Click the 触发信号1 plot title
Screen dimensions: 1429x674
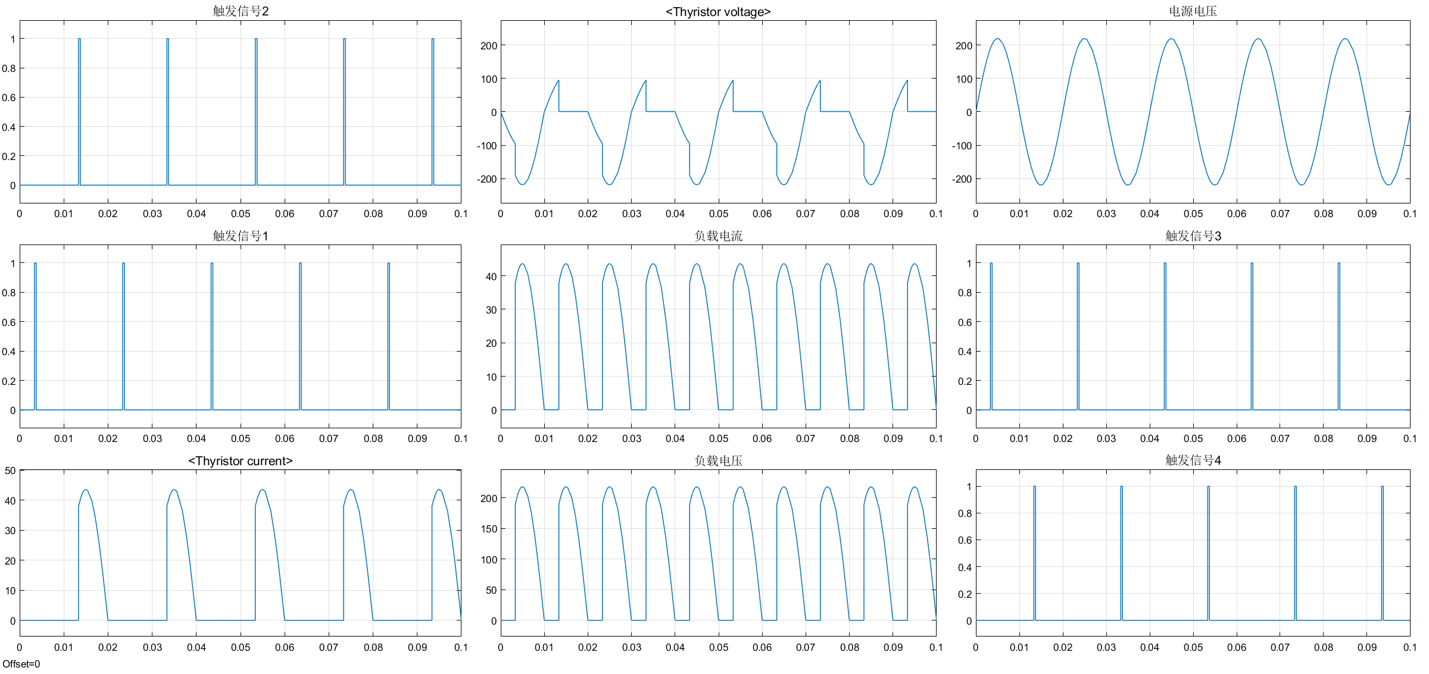[x=241, y=236]
